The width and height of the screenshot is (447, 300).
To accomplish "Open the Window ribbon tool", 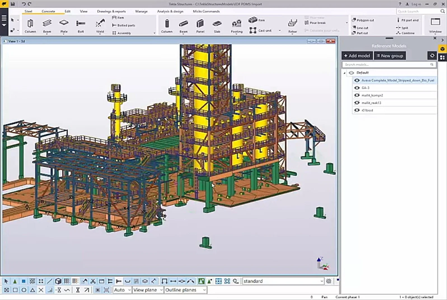I will pos(435,26).
